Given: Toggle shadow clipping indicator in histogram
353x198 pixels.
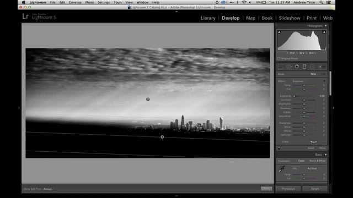Looking at the screenshot, I should coord(279,32).
